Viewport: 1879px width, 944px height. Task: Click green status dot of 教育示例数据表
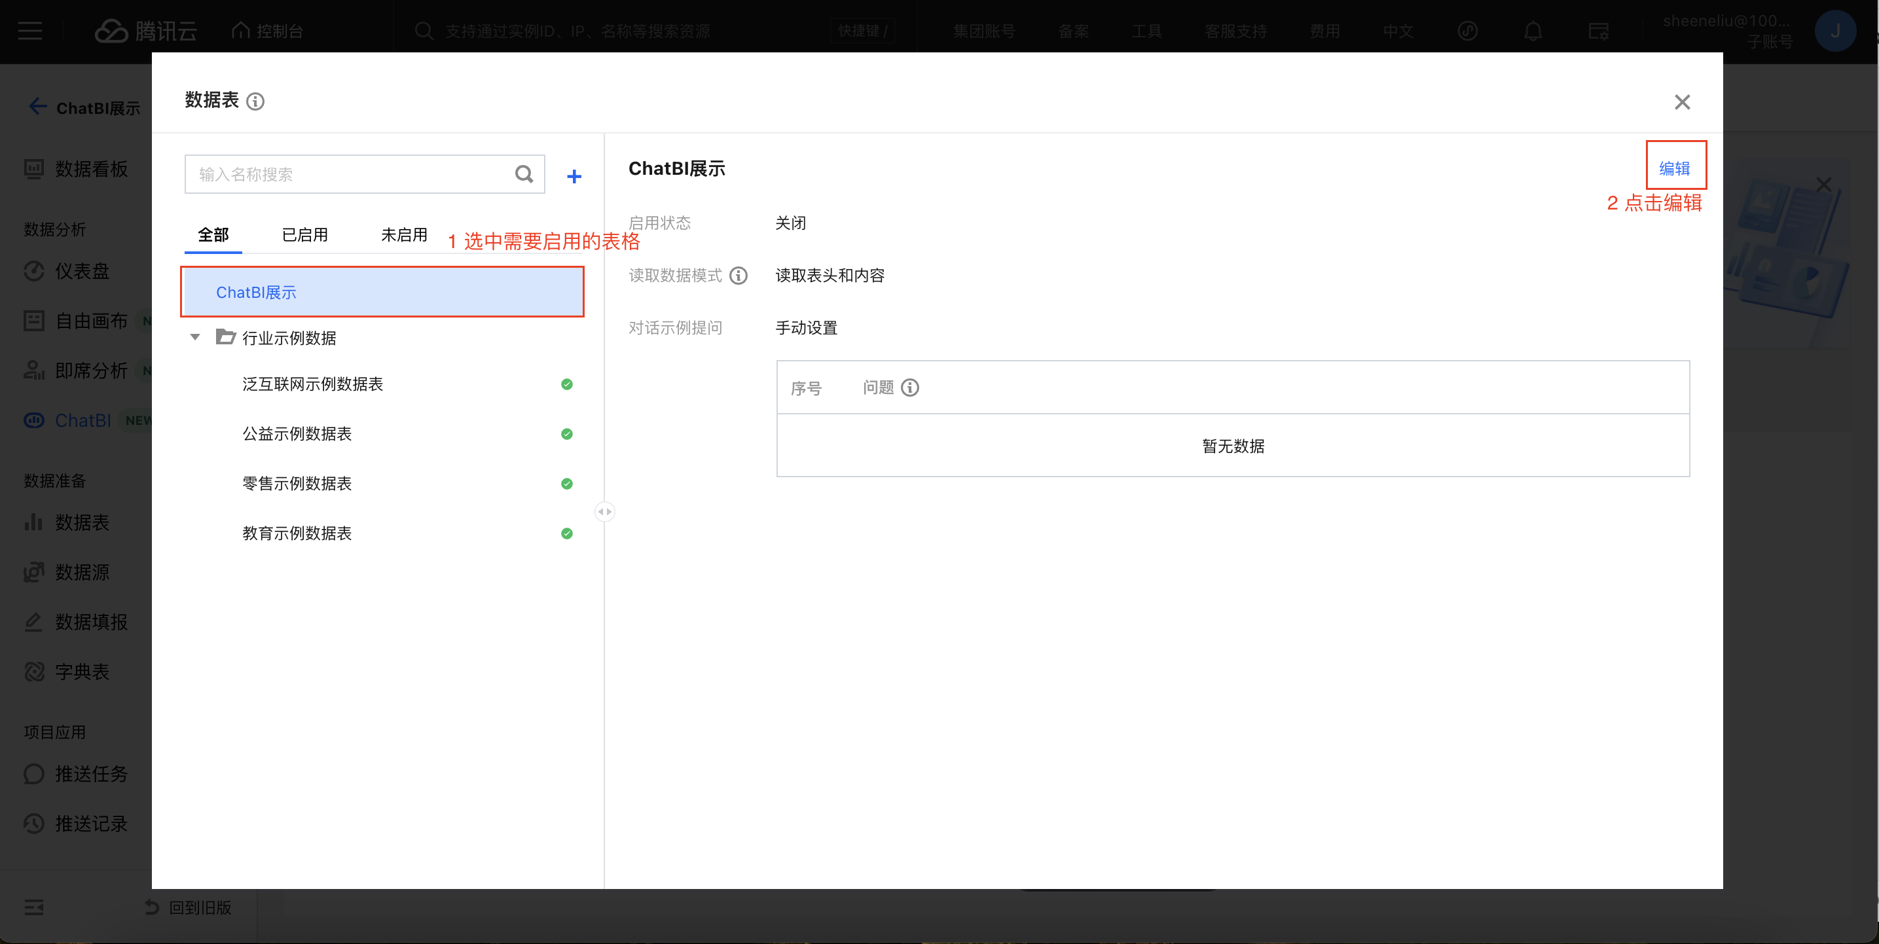coord(567,534)
